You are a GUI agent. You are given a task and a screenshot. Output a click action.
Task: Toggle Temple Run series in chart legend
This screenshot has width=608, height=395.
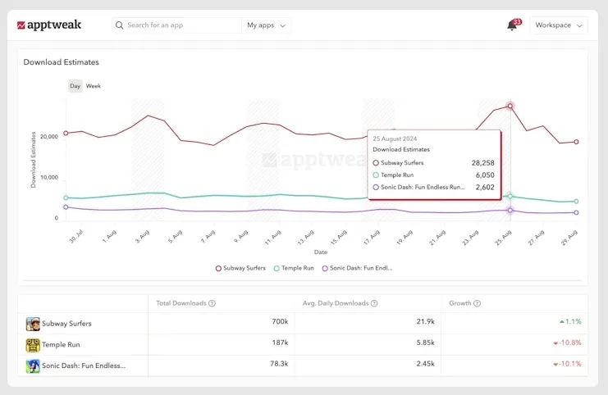pos(294,268)
